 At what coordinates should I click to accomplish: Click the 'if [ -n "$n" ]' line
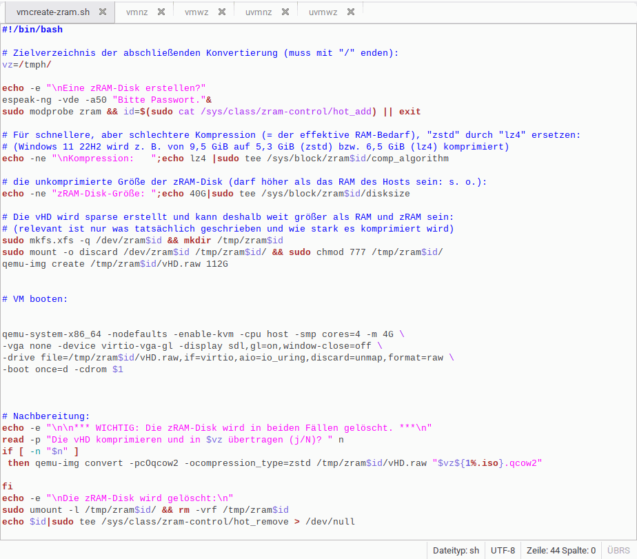(41, 451)
